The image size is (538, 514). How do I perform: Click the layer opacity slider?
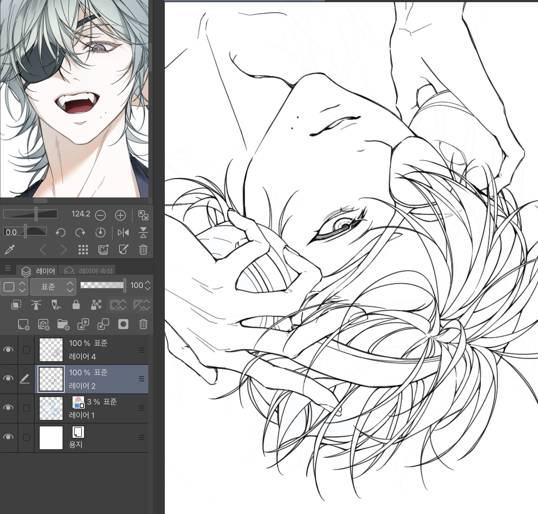pos(102,285)
